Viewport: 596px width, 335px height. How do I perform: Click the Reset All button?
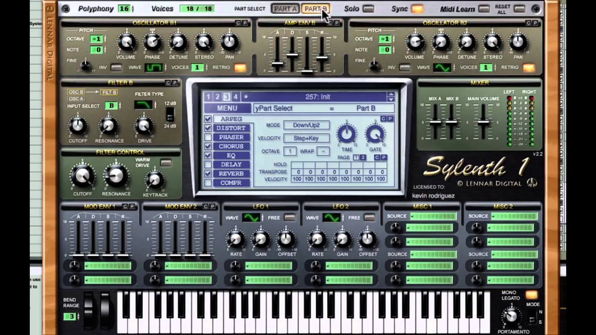pos(519,9)
